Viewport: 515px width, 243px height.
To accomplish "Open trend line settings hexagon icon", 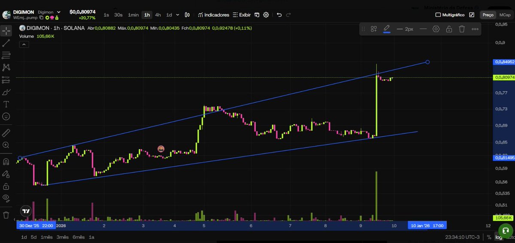I will (x=436, y=29).
